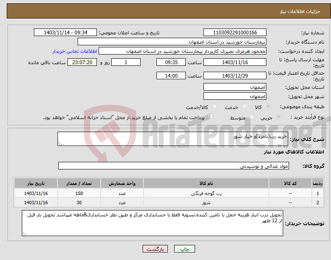
Task: Toggle the اسناد خزانه اسلامی payment checkbox
Action: tap(211, 116)
